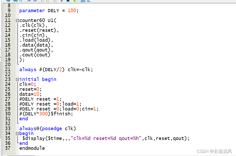The width and height of the screenshot is (236, 156).
Task: Click '#DELY reset =1;' on line 27
Action: 40,99
